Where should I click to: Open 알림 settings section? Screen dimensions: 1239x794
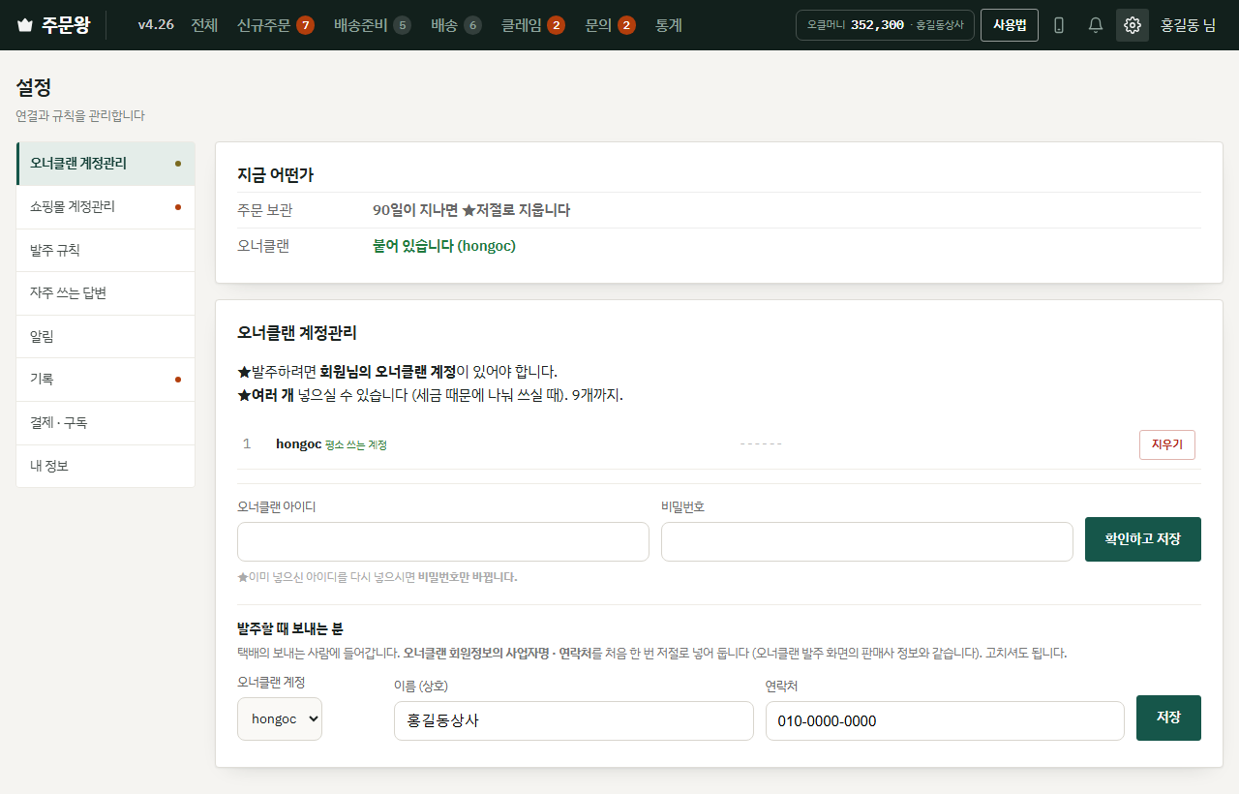click(x=106, y=337)
